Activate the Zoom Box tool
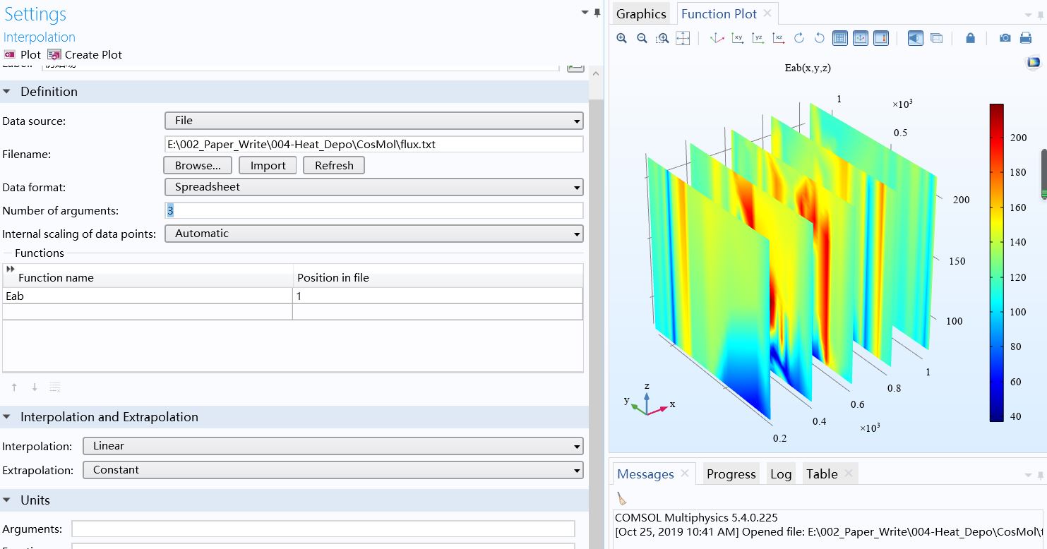Image resolution: width=1047 pixels, height=549 pixels. click(662, 38)
